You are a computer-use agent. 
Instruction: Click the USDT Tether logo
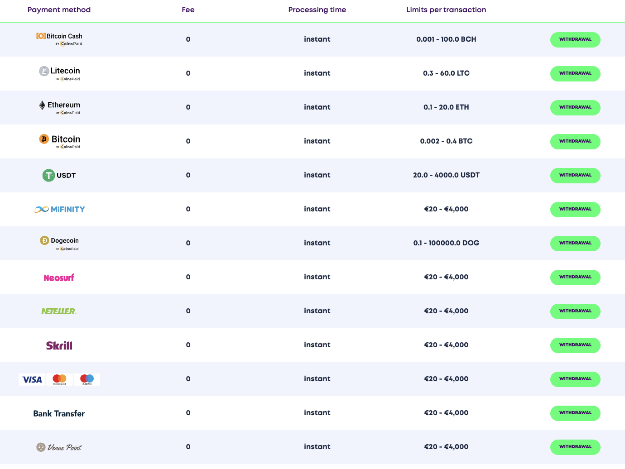coord(59,175)
